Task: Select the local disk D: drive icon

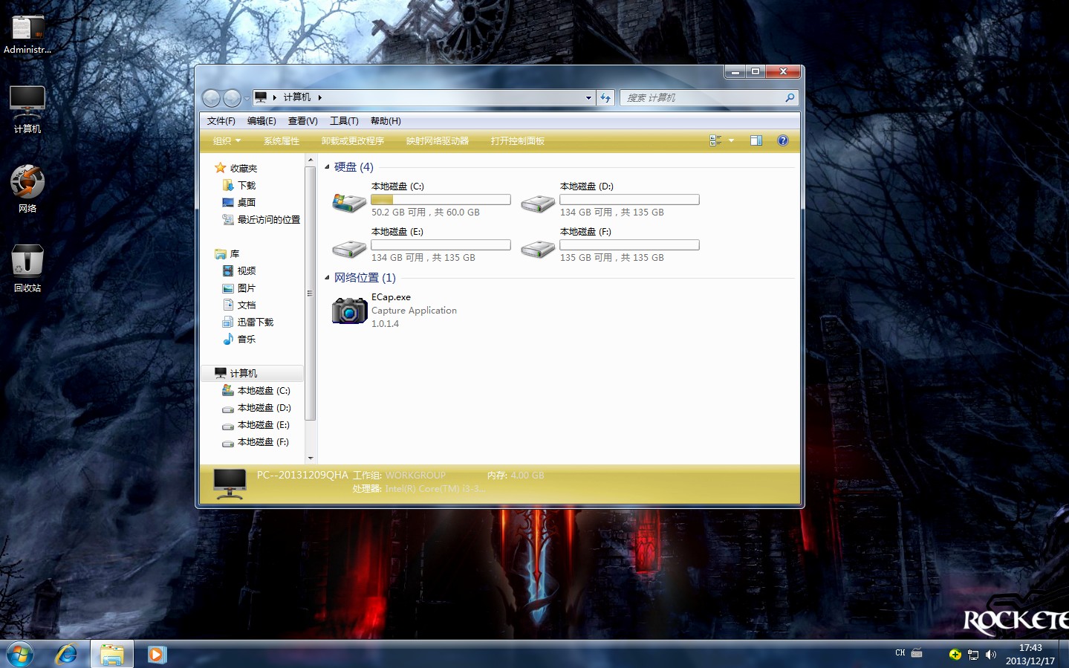Action: [x=538, y=203]
